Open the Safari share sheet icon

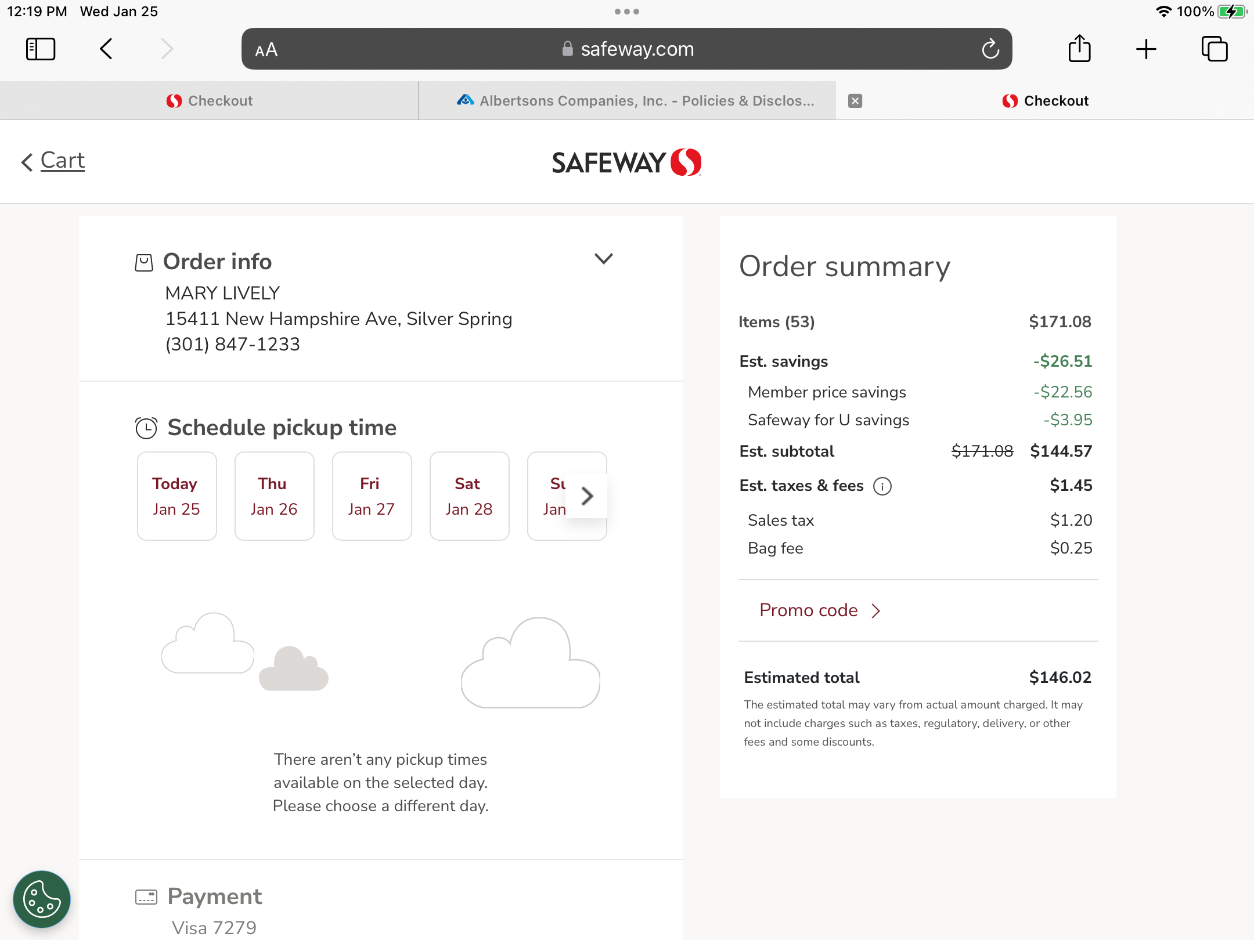tap(1079, 49)
